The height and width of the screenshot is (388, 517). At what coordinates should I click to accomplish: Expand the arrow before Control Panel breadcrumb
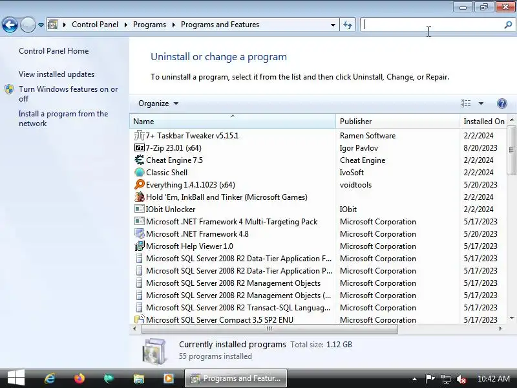[65, 25]
